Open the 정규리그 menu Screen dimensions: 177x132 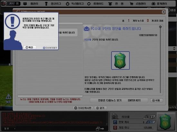(56, 4)
